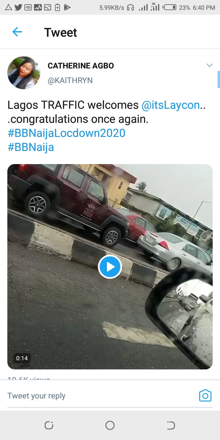The width and height of the screenshot is (220, 440).
Task: Tap the battery icon in status bar
Action: pyautogui.click(x=170, y=7)
